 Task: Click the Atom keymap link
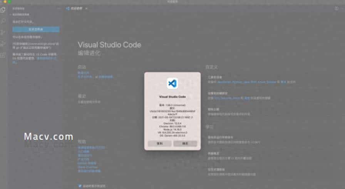(236, 98)
